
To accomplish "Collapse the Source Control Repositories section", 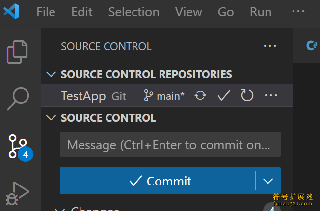I will point(51,74).
